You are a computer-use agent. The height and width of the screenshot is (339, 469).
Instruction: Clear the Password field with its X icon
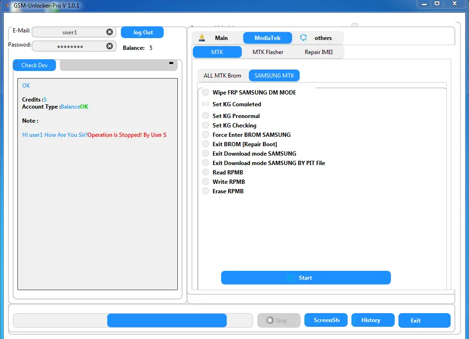pyautogui.click(x=110, y=46)
